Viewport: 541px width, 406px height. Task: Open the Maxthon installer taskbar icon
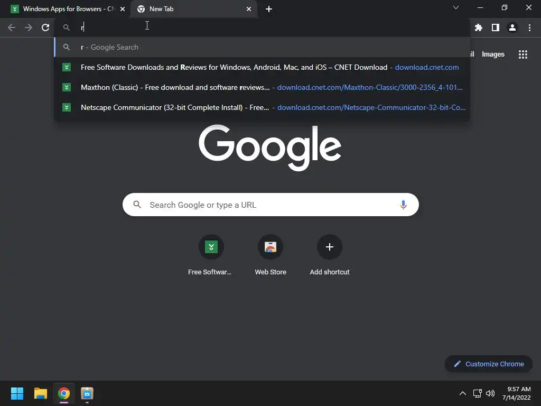click(x=87, y=393)
